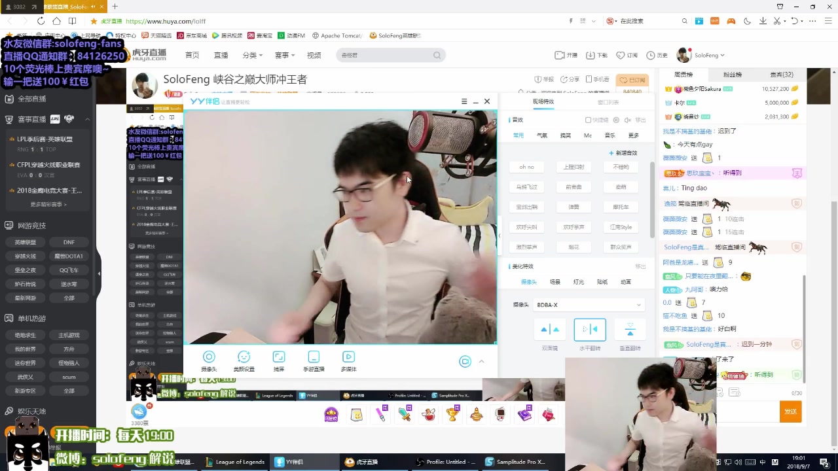Switch to the 周贡榜 ranking tab
Screen dimensions: 838x471
683,75
